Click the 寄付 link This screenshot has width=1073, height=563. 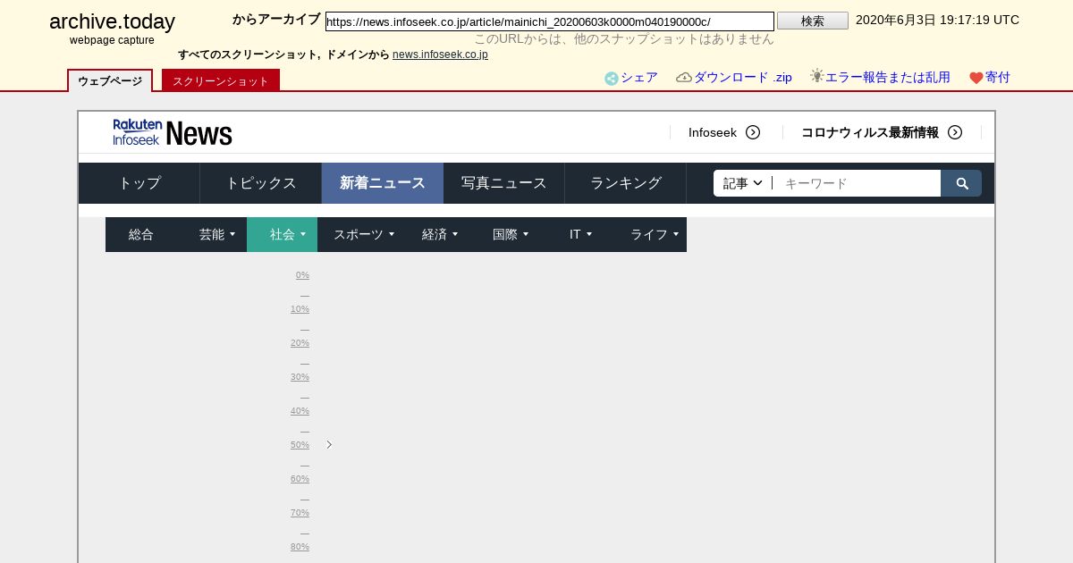pyautogui.click(x=998, y=78)
